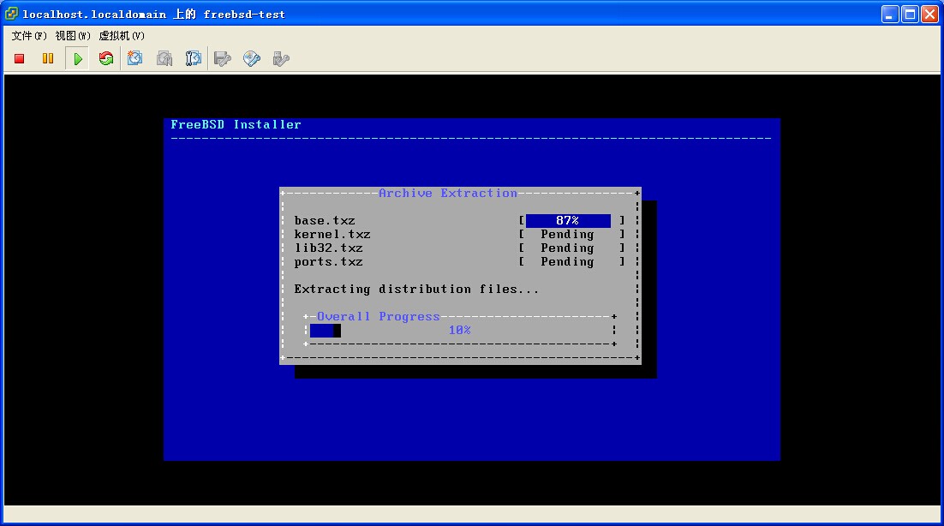Open the 文件(F) menu
Image resolution: width=944 pixels, height=526 pixels.
[x=29, y=35]
